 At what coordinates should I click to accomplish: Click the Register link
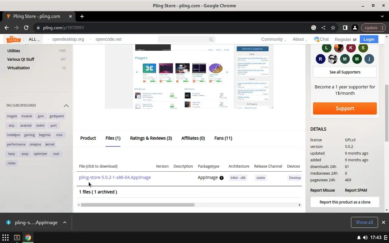[343, 39]
